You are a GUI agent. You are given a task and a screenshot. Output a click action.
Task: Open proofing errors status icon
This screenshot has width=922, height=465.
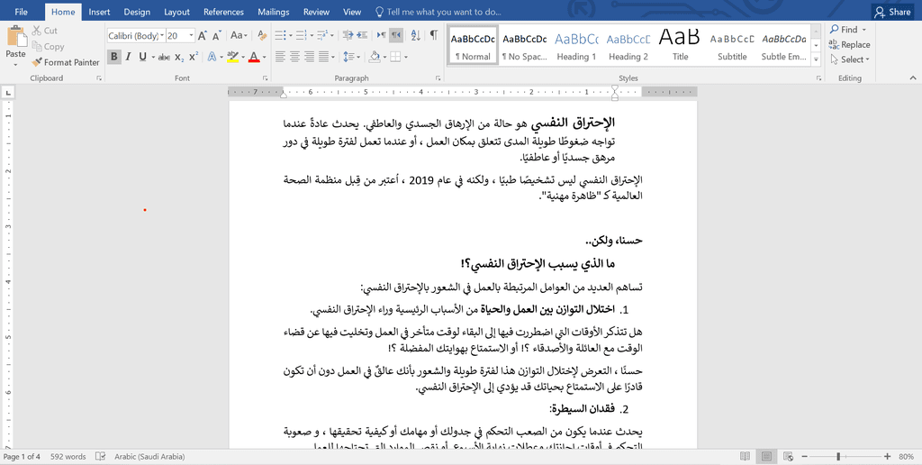pos(101,456)
